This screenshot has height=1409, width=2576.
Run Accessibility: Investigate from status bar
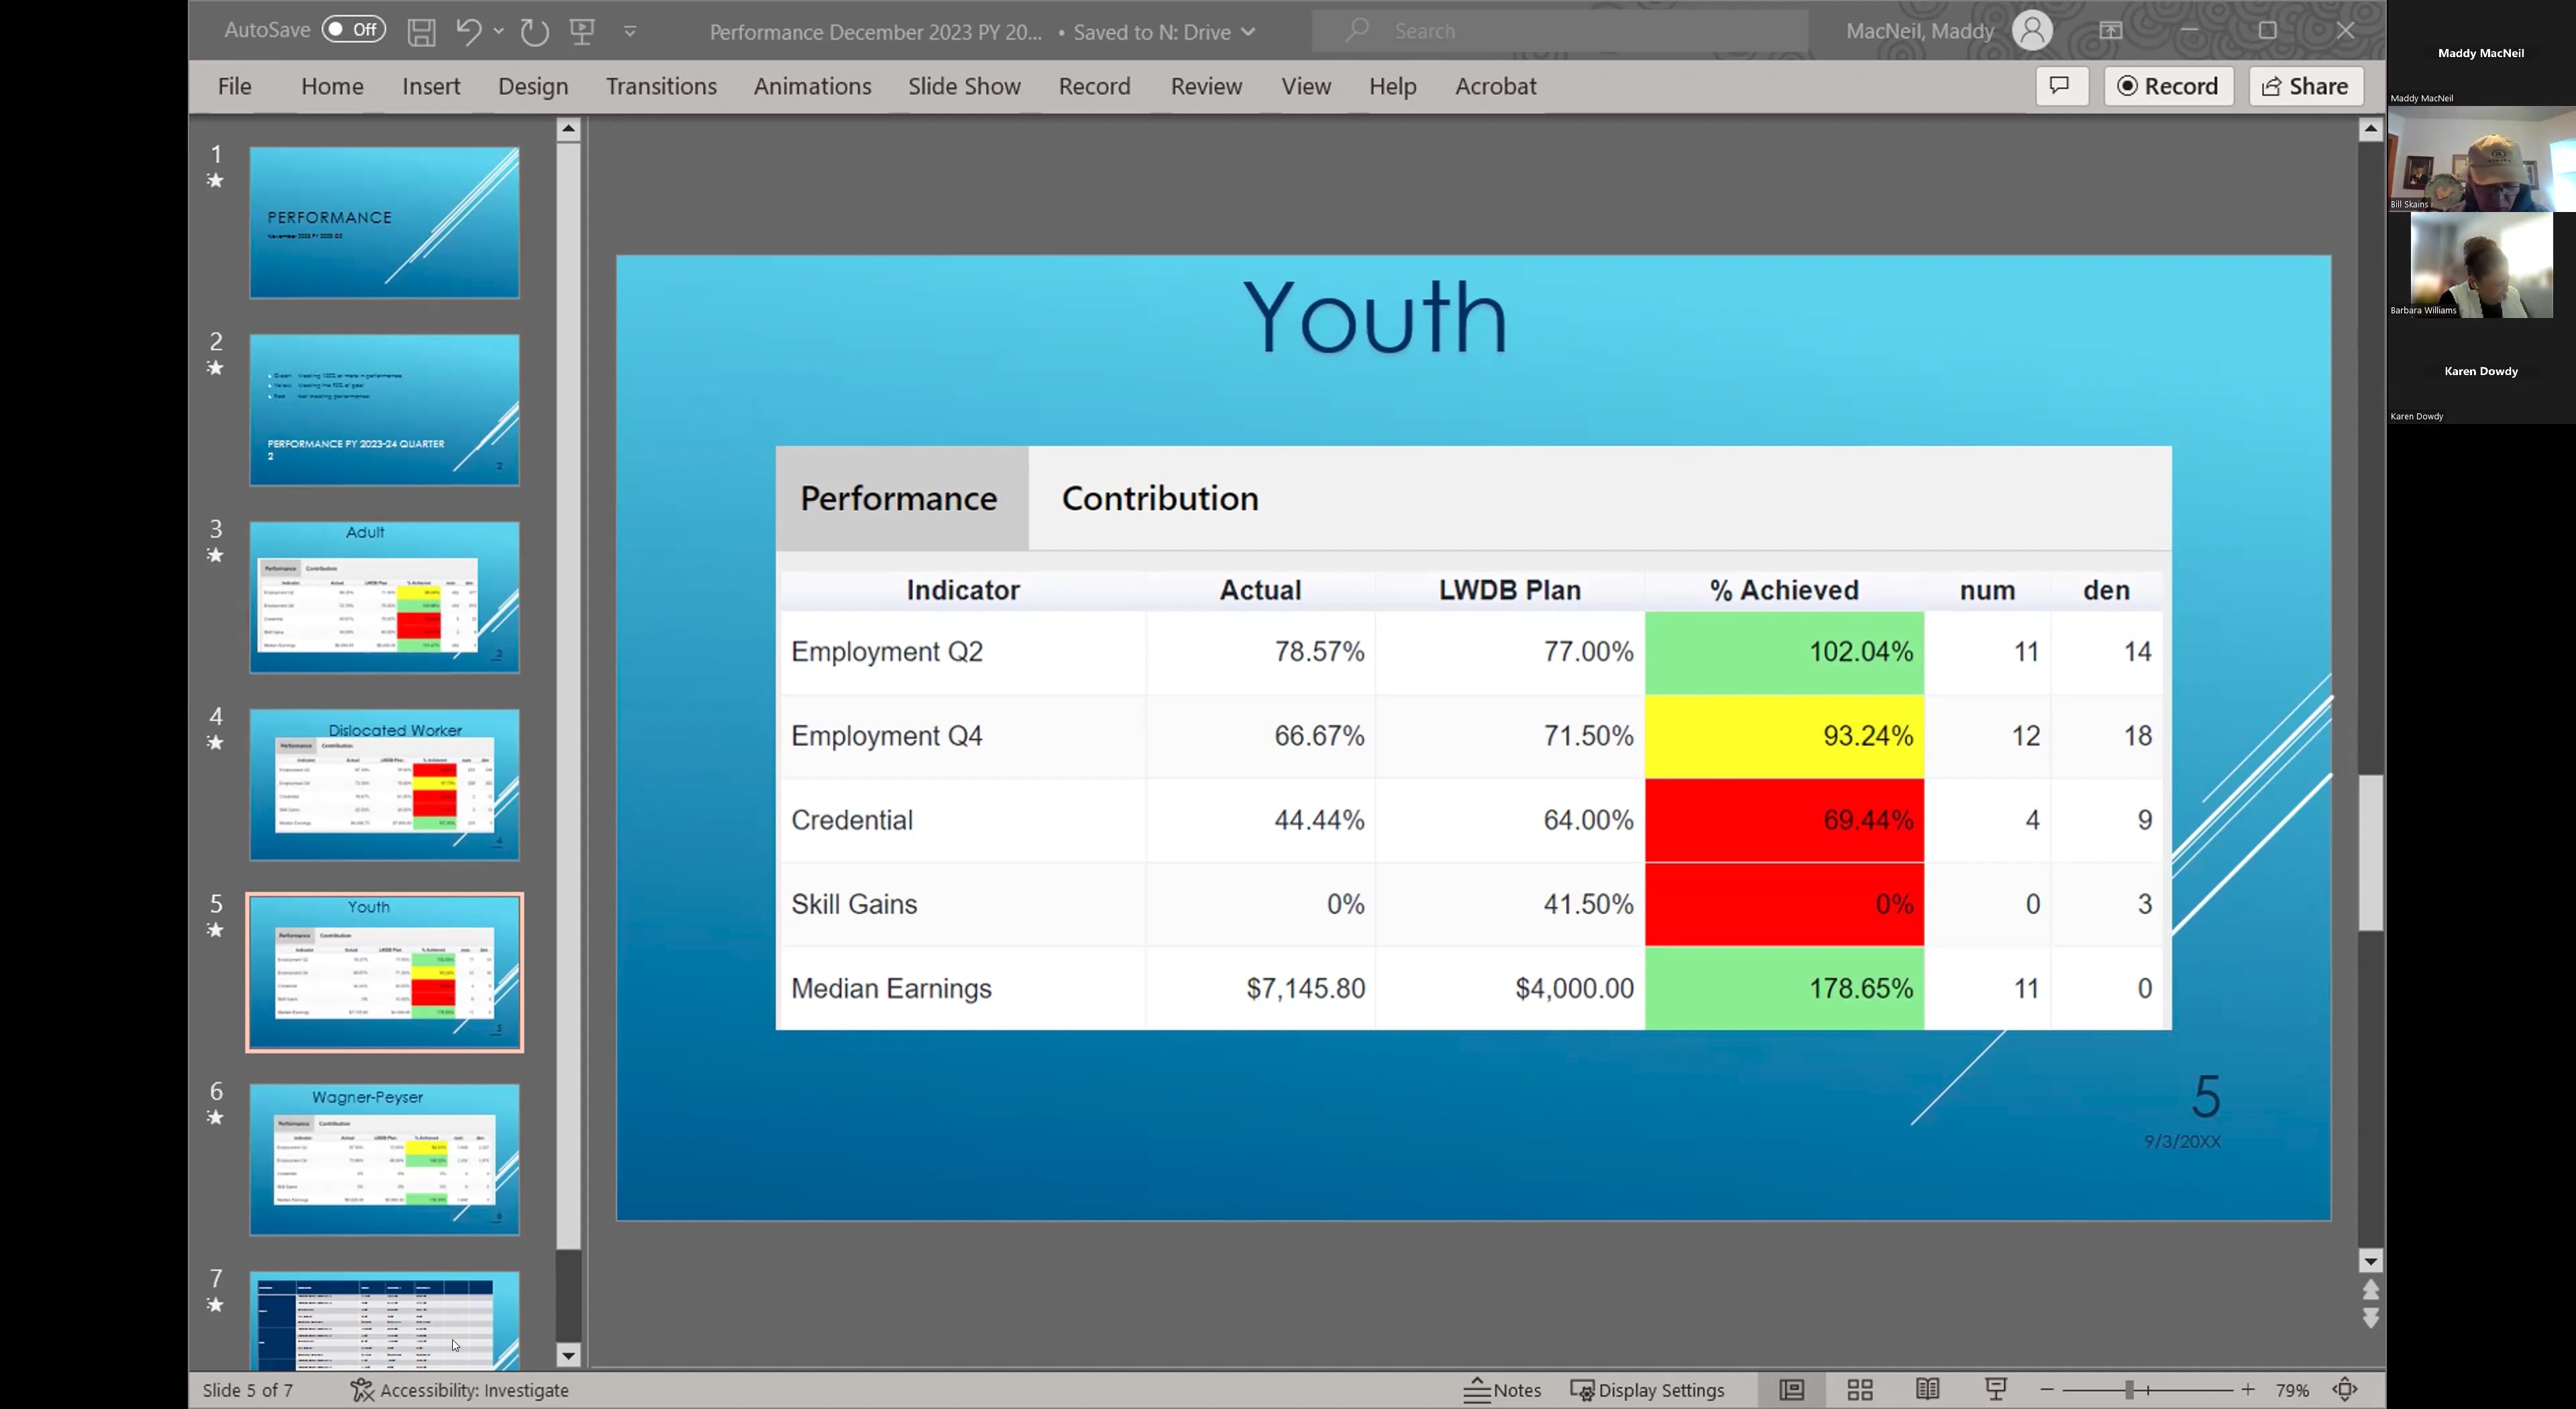(x=460, y=1389)
